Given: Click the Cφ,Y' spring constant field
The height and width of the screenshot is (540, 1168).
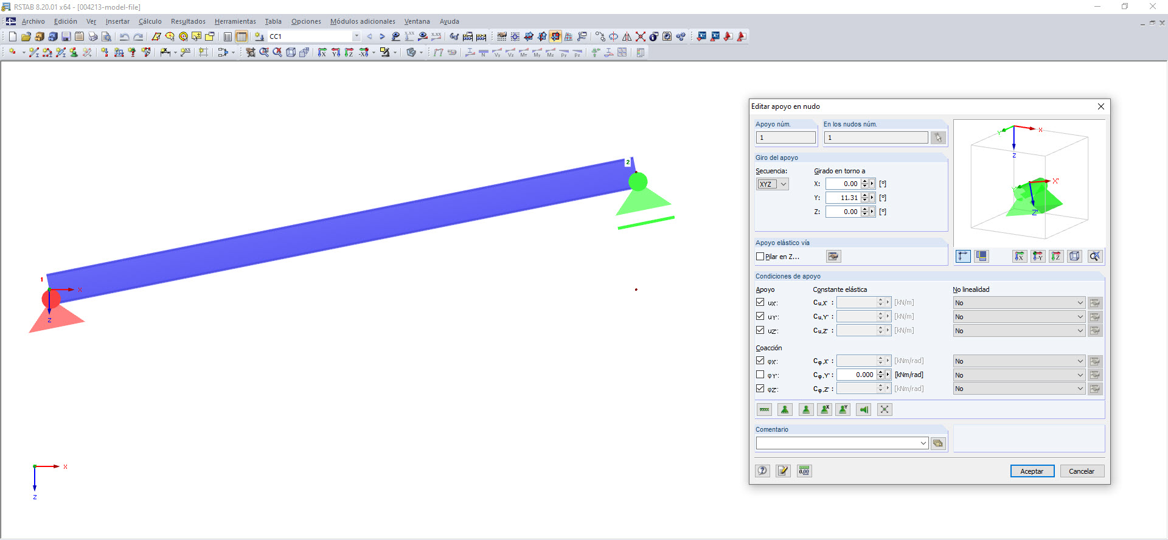Looking at the screenshot, I should coord(857,375).
